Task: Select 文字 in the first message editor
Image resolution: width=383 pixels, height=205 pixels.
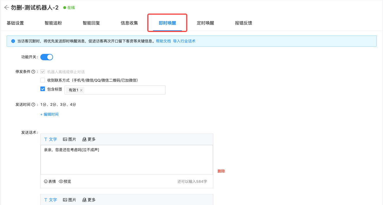Action: coord(50,139)
